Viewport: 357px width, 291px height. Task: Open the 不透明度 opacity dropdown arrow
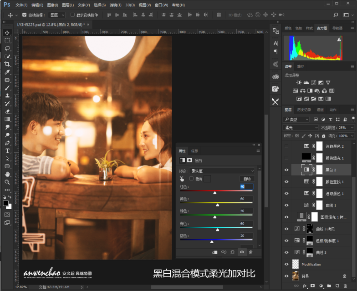click(352, 128)
